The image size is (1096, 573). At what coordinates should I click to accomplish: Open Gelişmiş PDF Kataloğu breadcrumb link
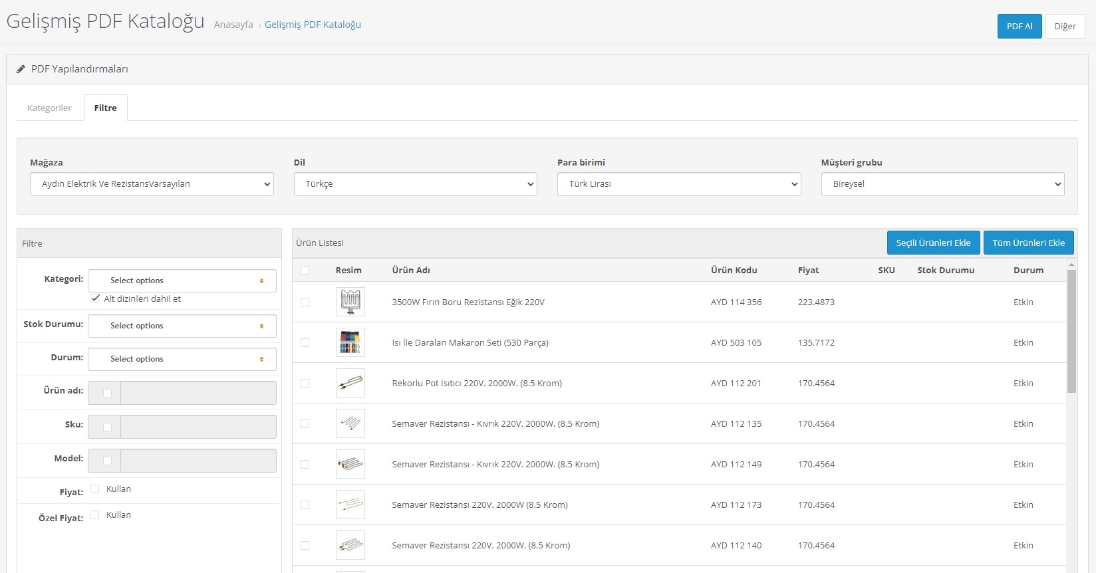[x=313, y=25]
